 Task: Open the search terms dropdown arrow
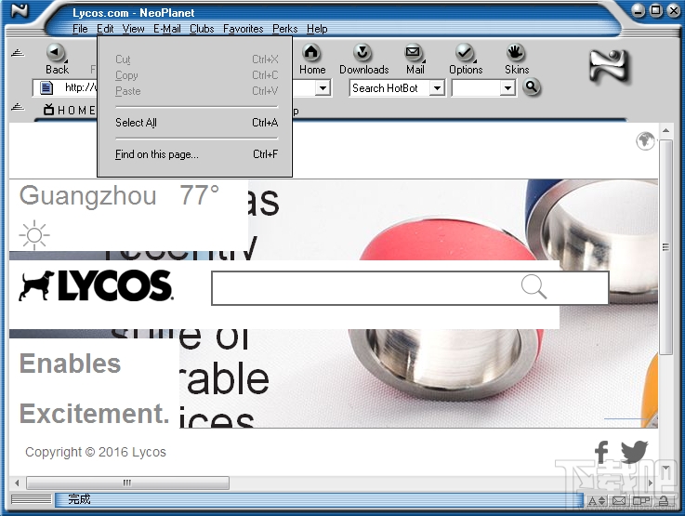[507, 87]
